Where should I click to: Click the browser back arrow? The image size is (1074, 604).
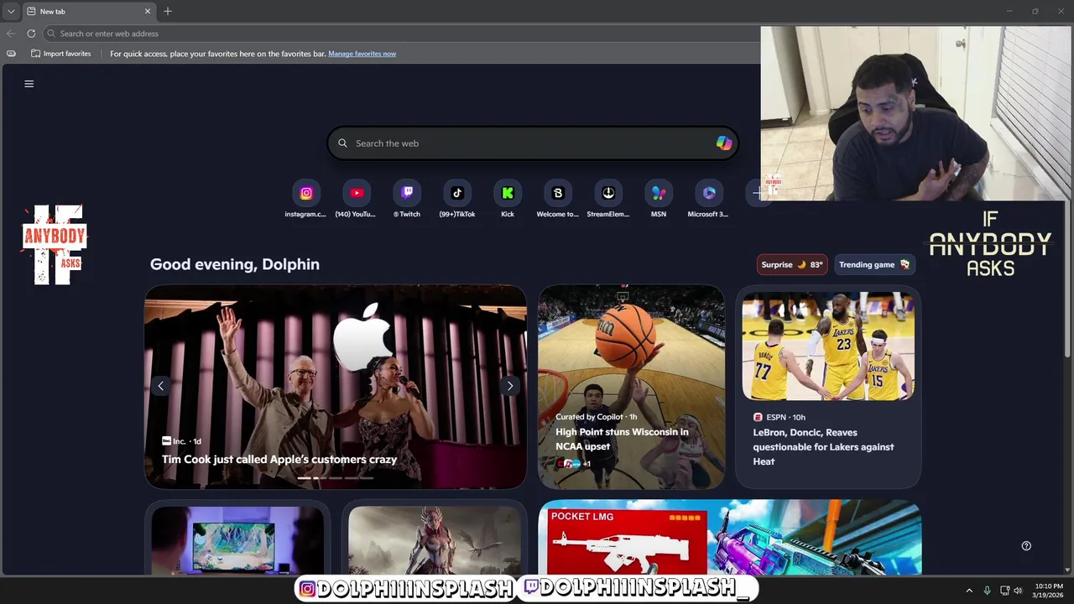(x=11, y=34)
